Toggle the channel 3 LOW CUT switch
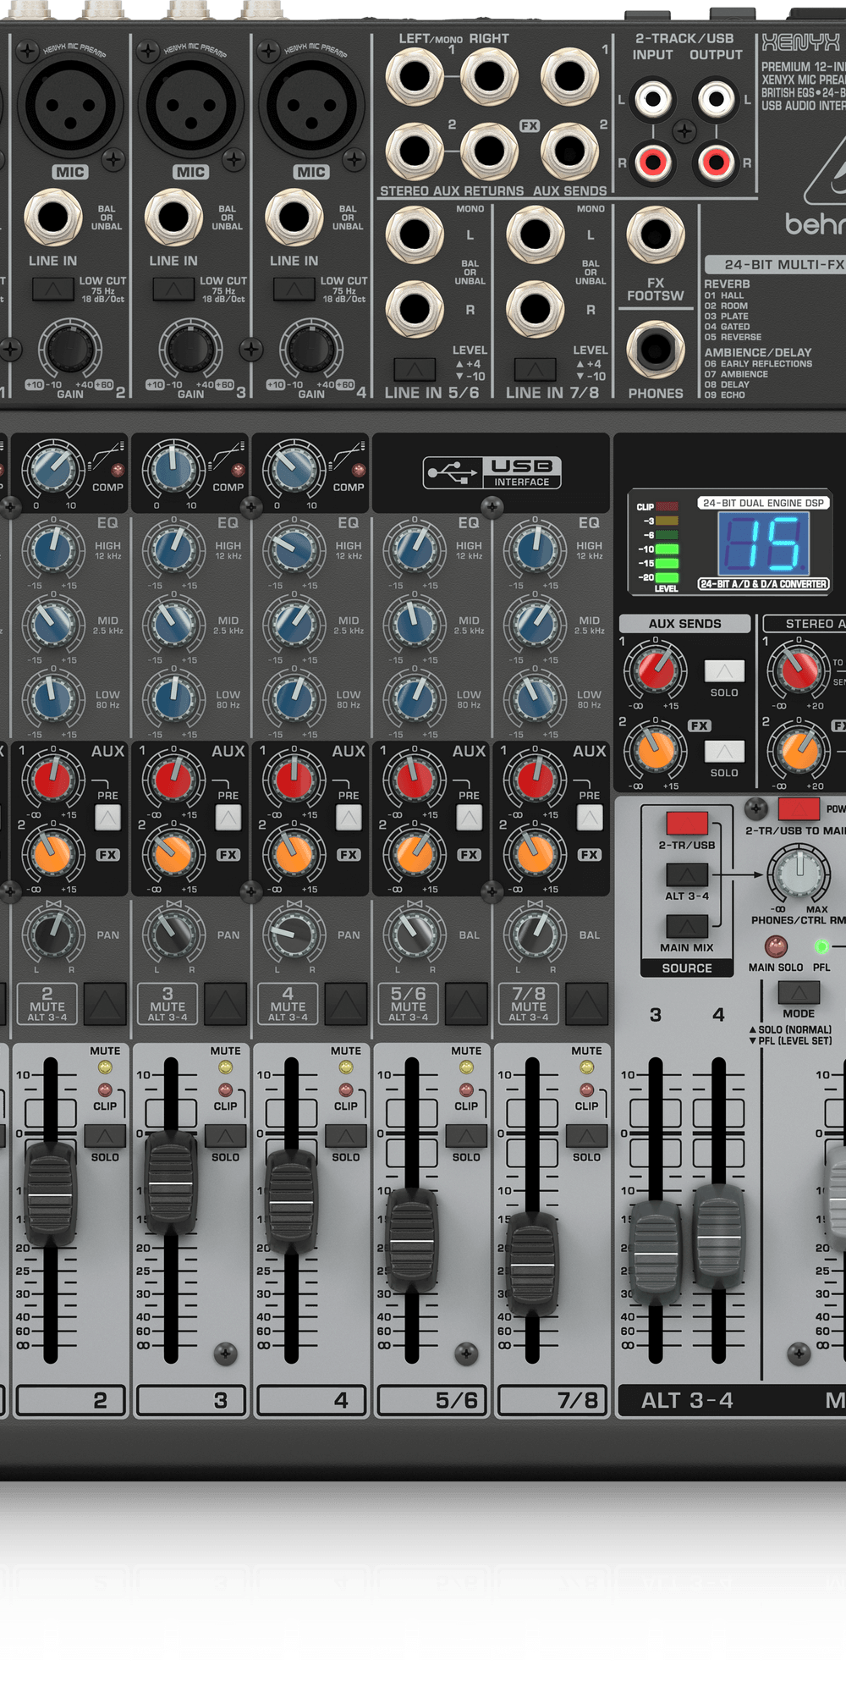The image size is (846, 1693). (173, 290)
